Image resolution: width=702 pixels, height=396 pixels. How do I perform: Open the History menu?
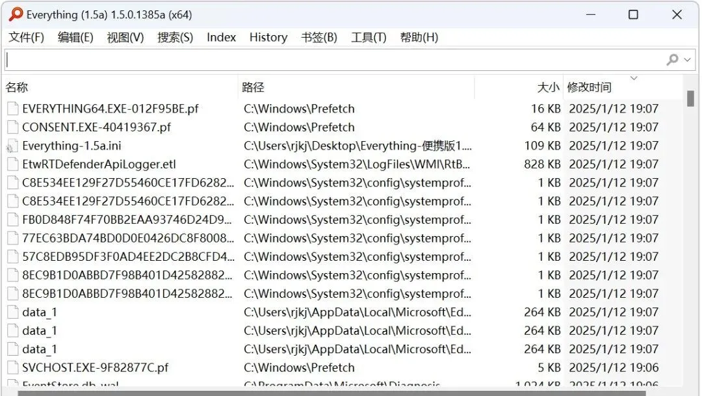click(x=268, y=37)
